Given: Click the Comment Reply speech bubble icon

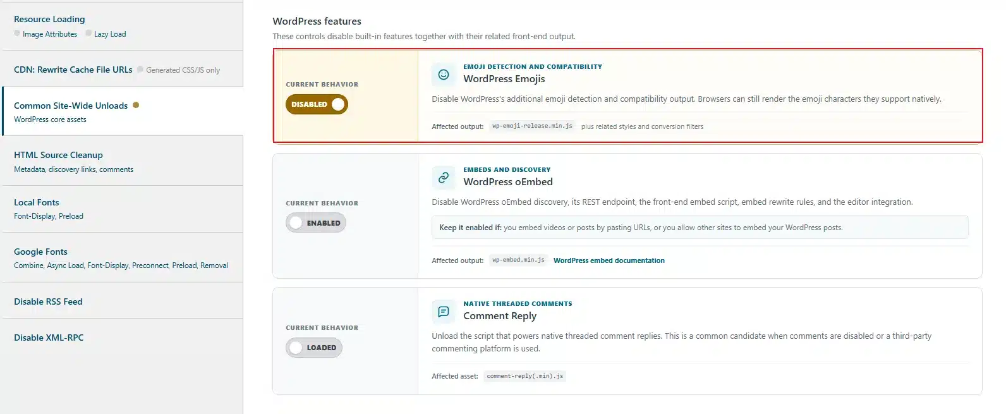Looking at the screenshot, I should pos(444,312).
